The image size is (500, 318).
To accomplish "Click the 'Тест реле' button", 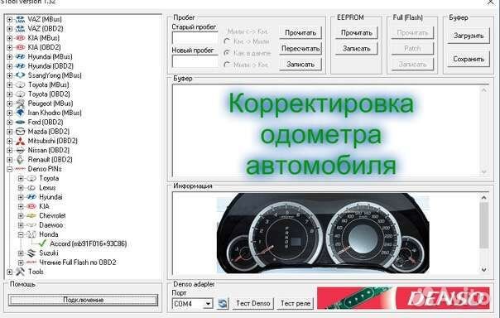I will pyautogui.click(x=296, y=303).
